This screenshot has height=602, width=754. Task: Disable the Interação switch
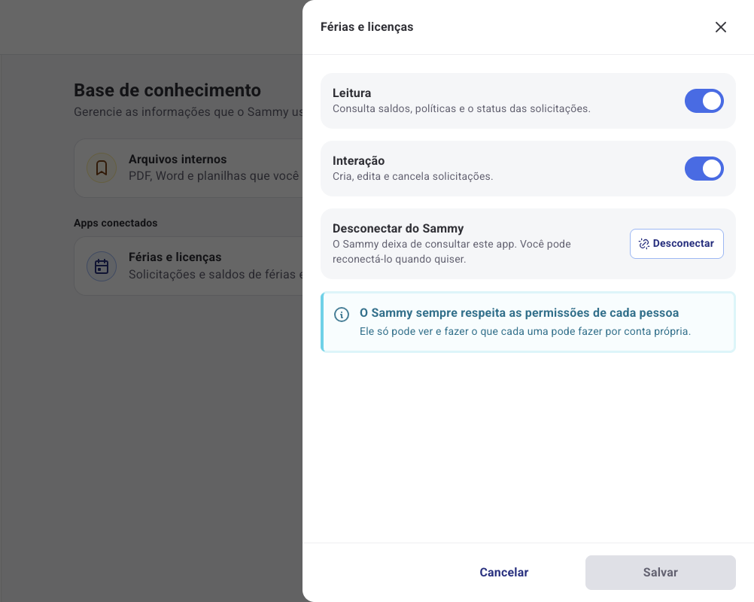(704, 169)
